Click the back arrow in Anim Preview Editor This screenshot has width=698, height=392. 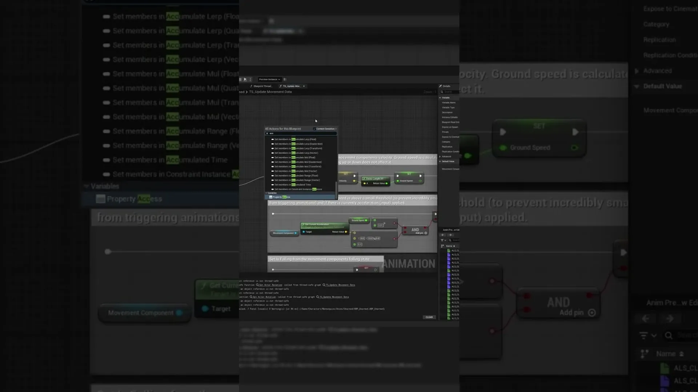point(443,235)
